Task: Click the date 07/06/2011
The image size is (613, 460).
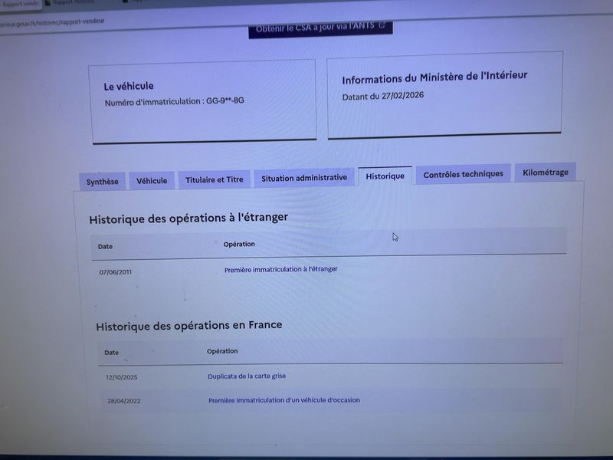Action: click(116, 272)
